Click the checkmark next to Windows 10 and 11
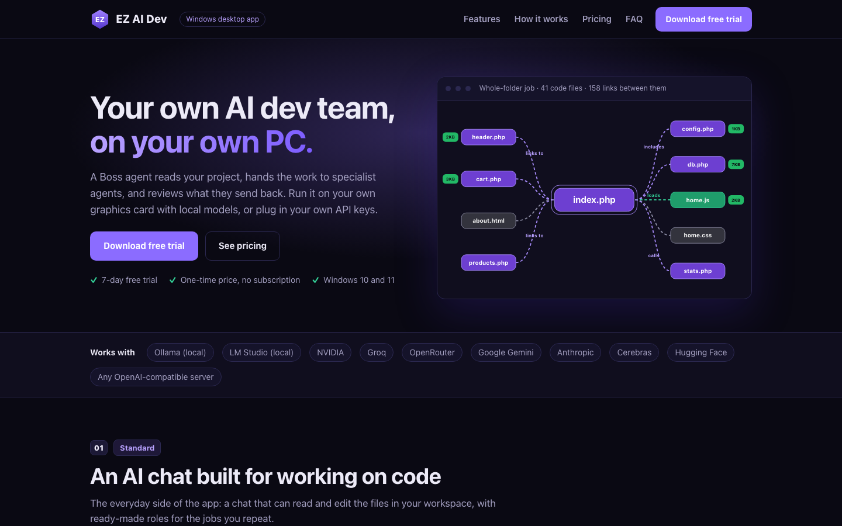 [x=316, y=280]
